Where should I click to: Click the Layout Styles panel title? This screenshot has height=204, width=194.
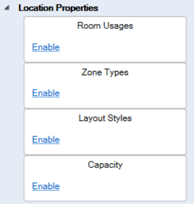click(105, 118)
